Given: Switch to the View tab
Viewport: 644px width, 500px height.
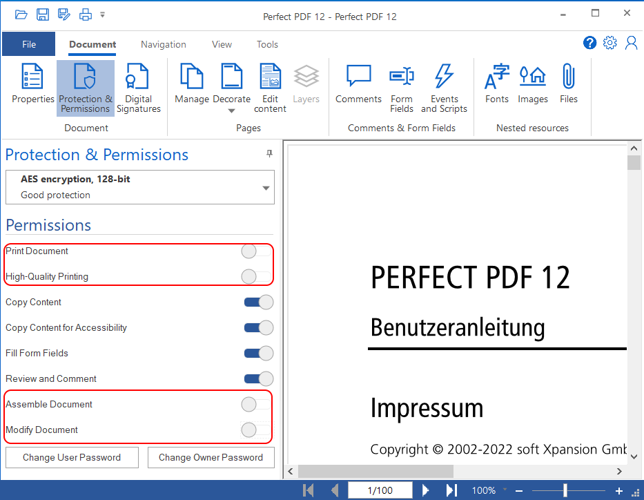Looking at the screenshot, I should click(222, 44).
